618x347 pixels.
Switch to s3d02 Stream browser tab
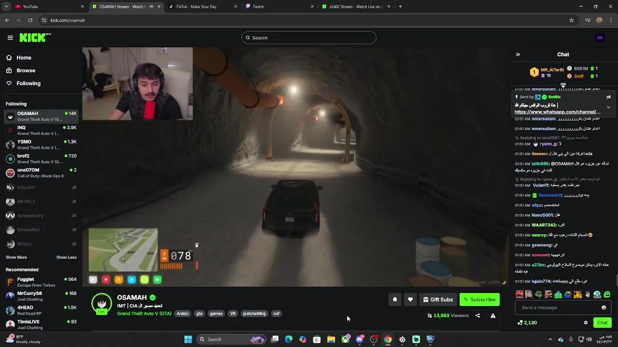[355, 7]
